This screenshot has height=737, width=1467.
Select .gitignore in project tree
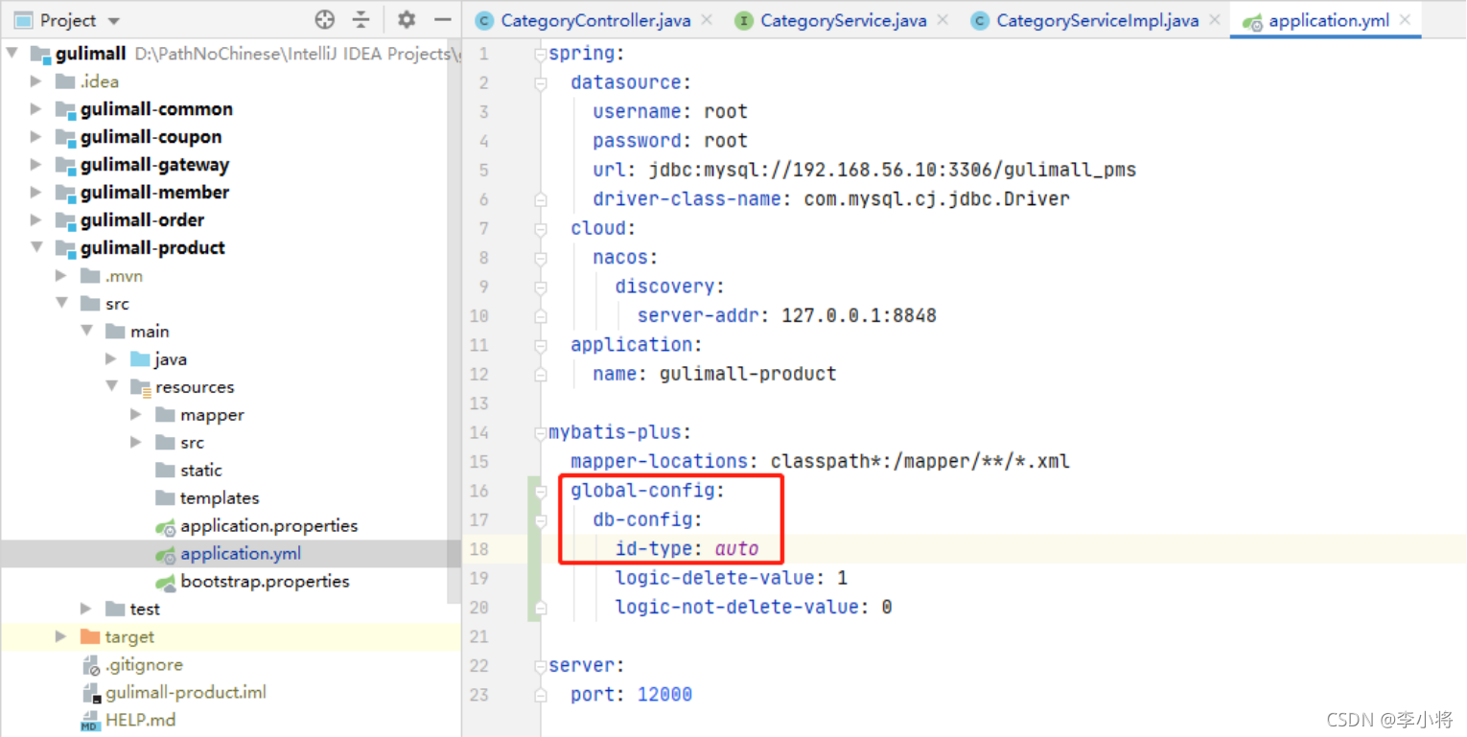(144, 665)
